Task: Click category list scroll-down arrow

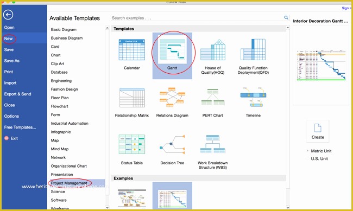Action: [x=107, y=208]
